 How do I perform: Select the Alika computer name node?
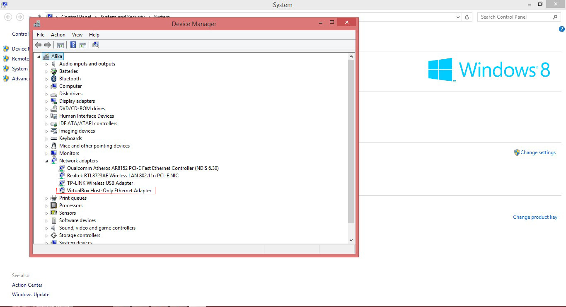pyautogui.click(x=57, y=56)
